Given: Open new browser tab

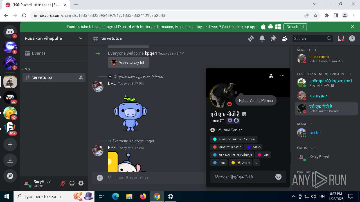Looking at the screenshot, I should click(76, 4).
